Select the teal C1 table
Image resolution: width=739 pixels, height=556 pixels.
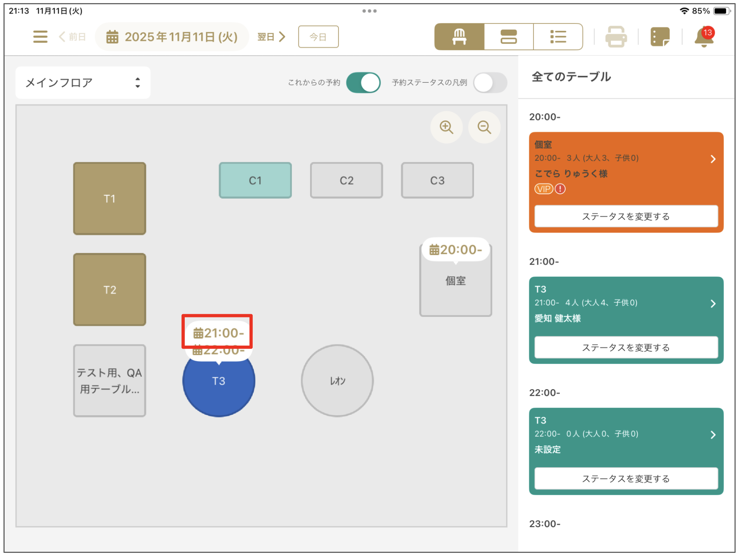[x=255, y=181]
